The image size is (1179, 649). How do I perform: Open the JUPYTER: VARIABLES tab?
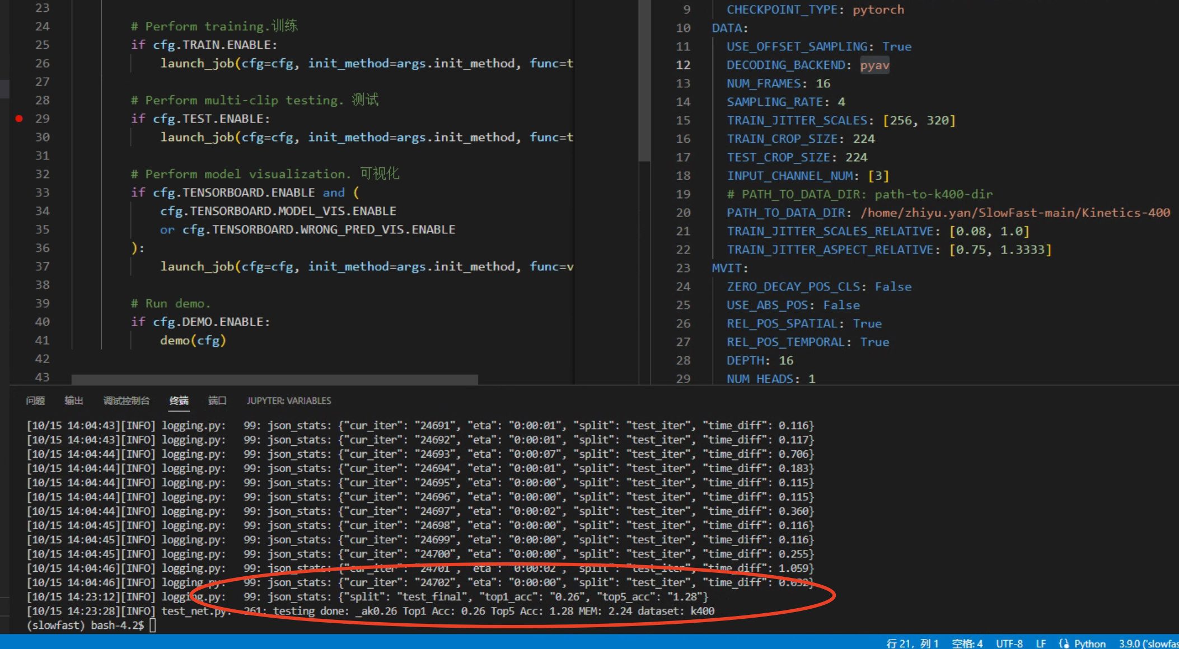point(289,401)
